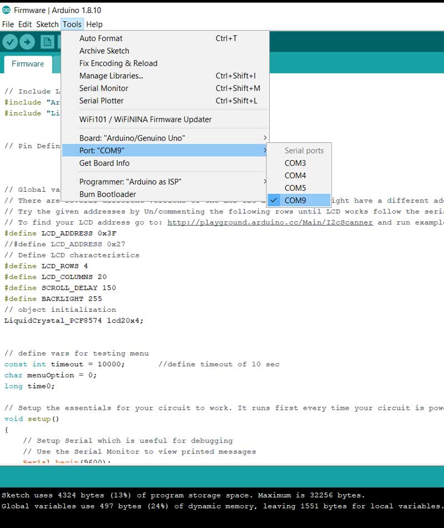The image size is (444, 528).
Task: Click the Arduino logo in title bar
Action: [x=7, y=10]
